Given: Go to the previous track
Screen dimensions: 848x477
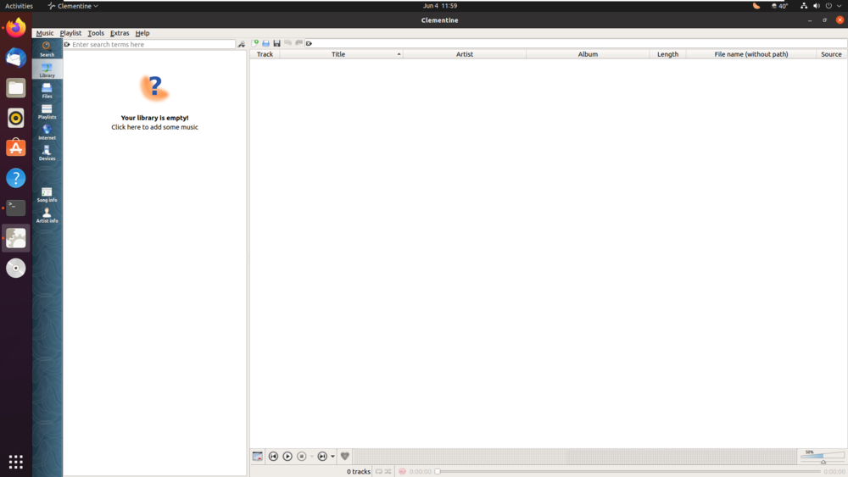Looking at the screenshot, I should pos(273,457).
